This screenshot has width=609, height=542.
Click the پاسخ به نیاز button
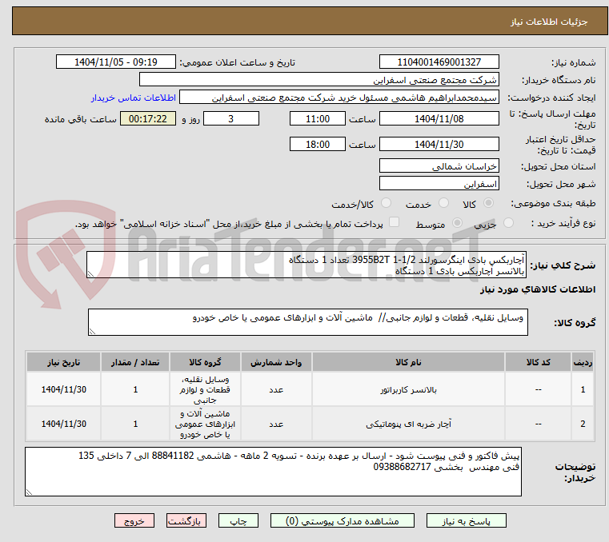pyautogui.click(x=466, y=521)
